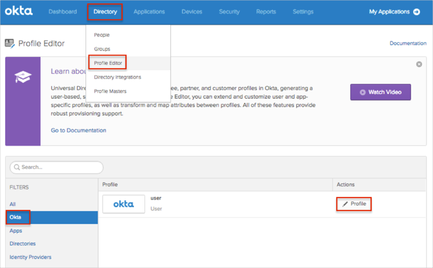Open the Applications menu
This screenshot has width=433, height=268.
149,11
